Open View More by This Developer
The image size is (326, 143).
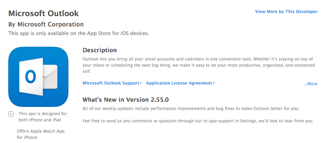coord(286,12)
